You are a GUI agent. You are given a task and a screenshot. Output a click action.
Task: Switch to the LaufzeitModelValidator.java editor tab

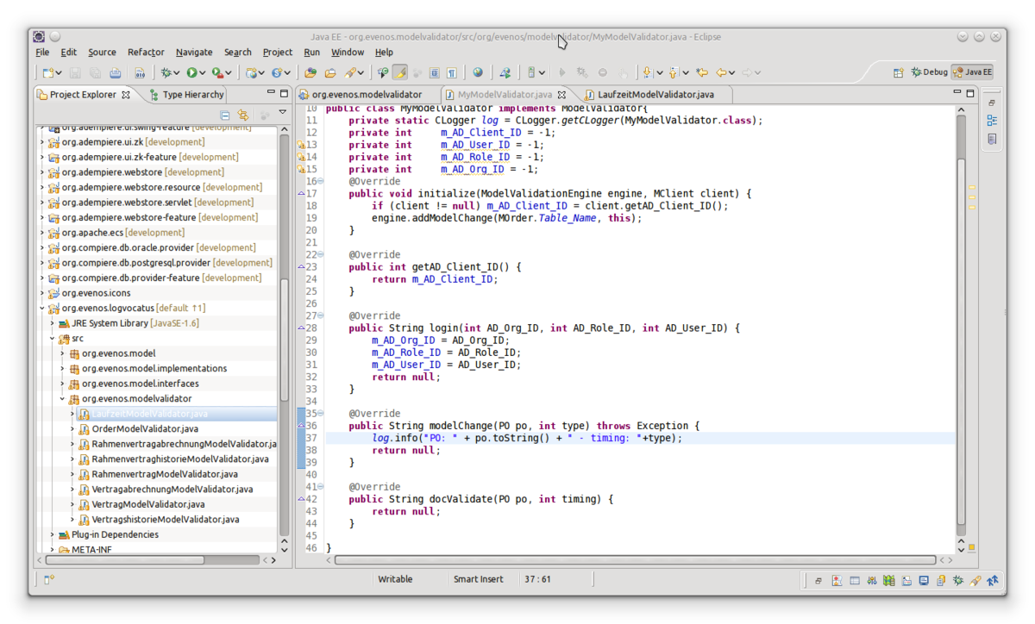[655, 94]
